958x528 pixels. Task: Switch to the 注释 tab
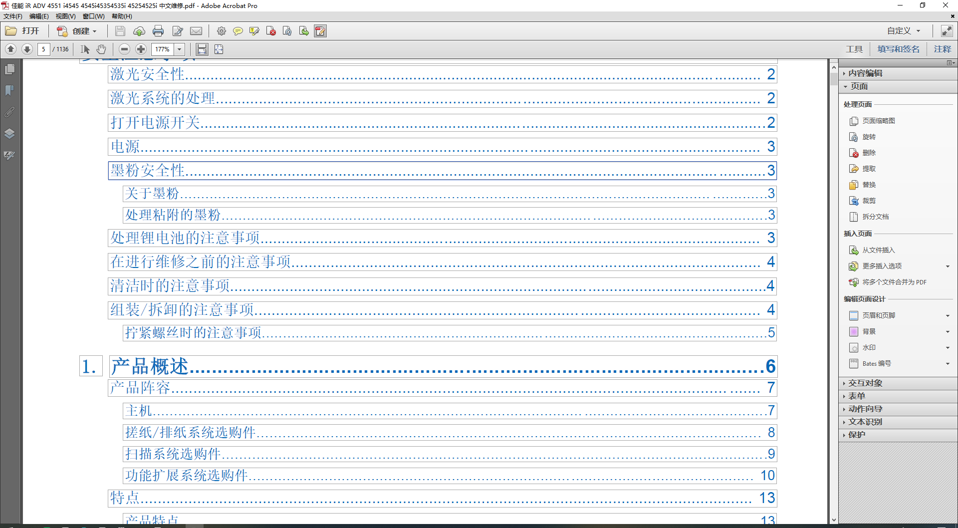click(x=943, y=48)
